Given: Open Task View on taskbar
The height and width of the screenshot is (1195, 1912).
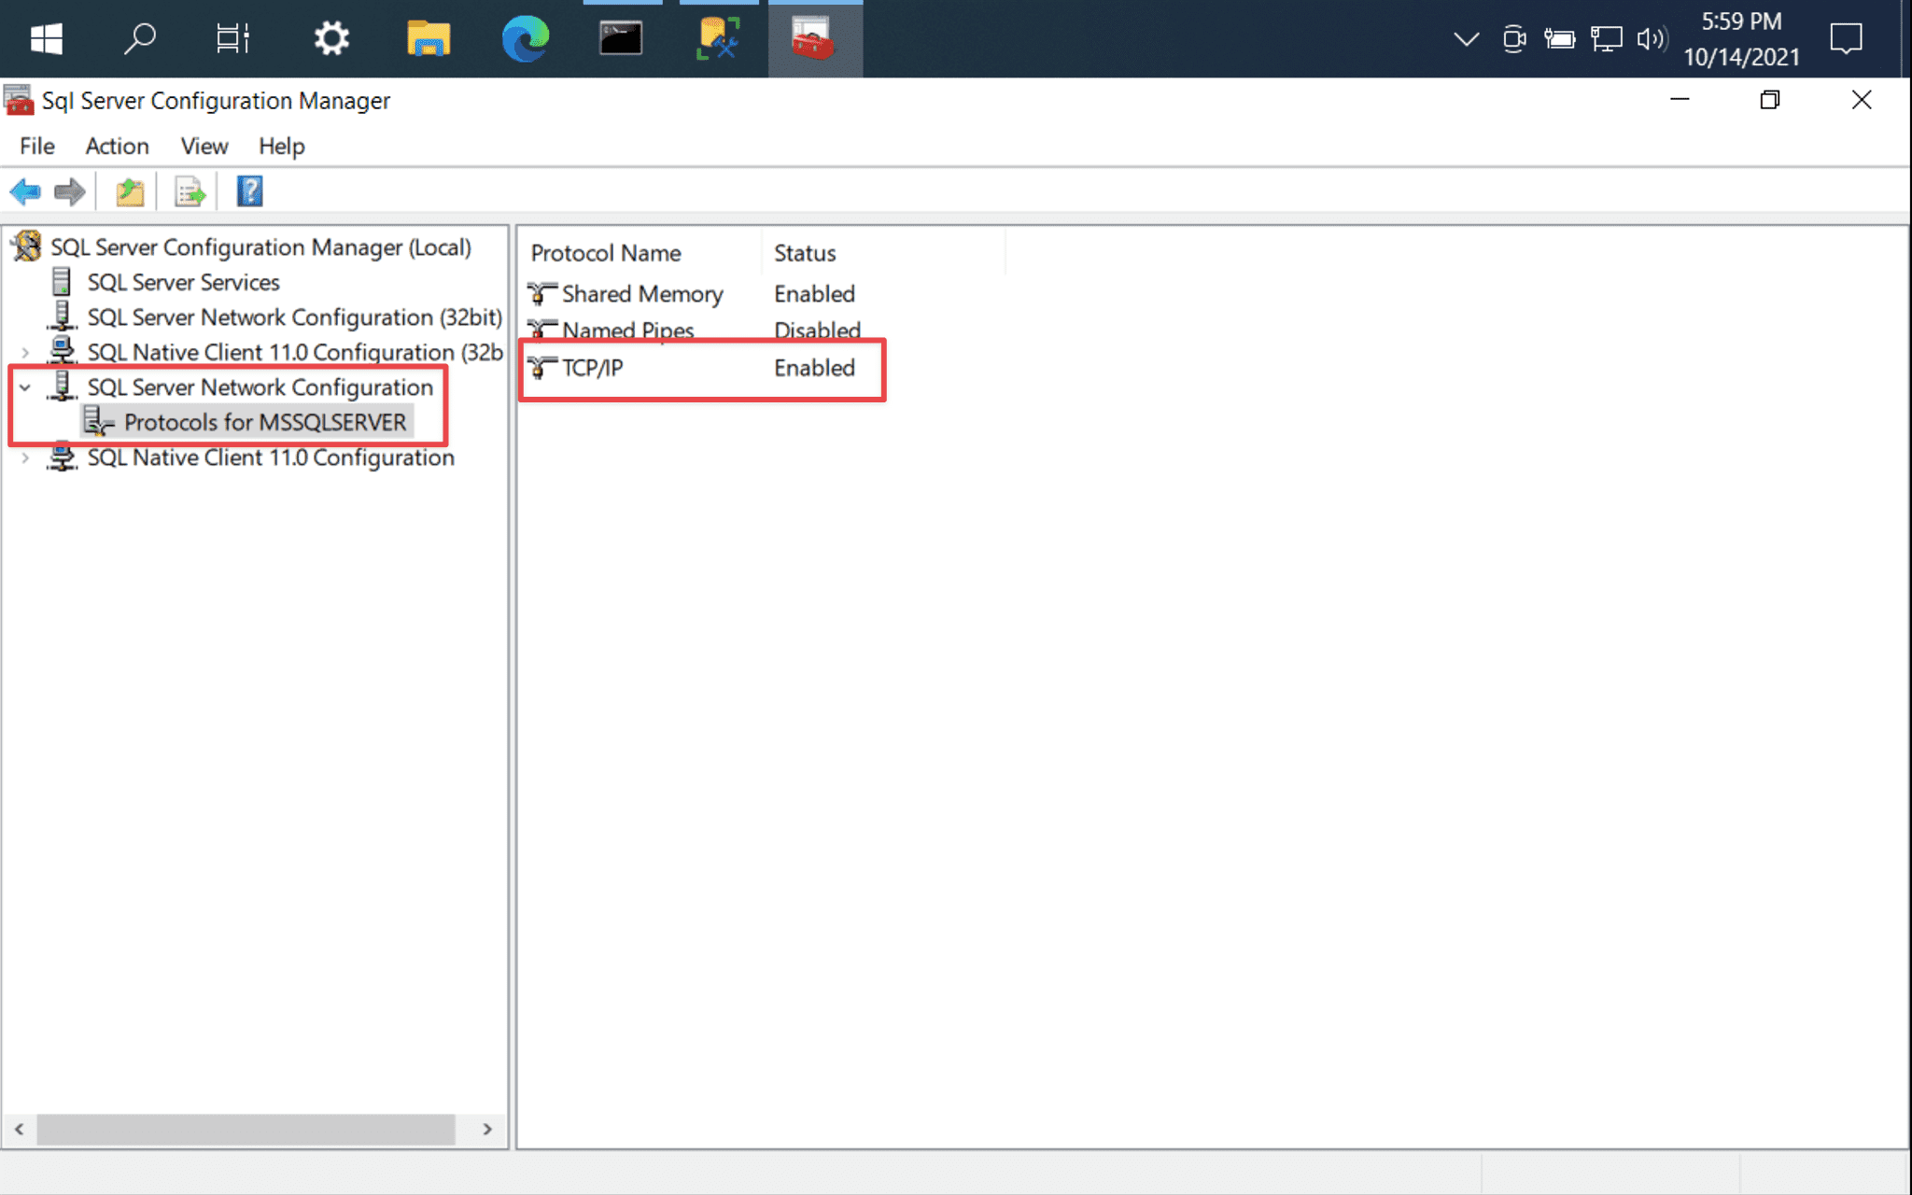Looking at the screenshot, I should (232, 39).
